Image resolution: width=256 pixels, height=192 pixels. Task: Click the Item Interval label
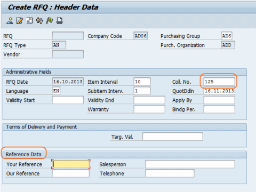pos(102,82)
